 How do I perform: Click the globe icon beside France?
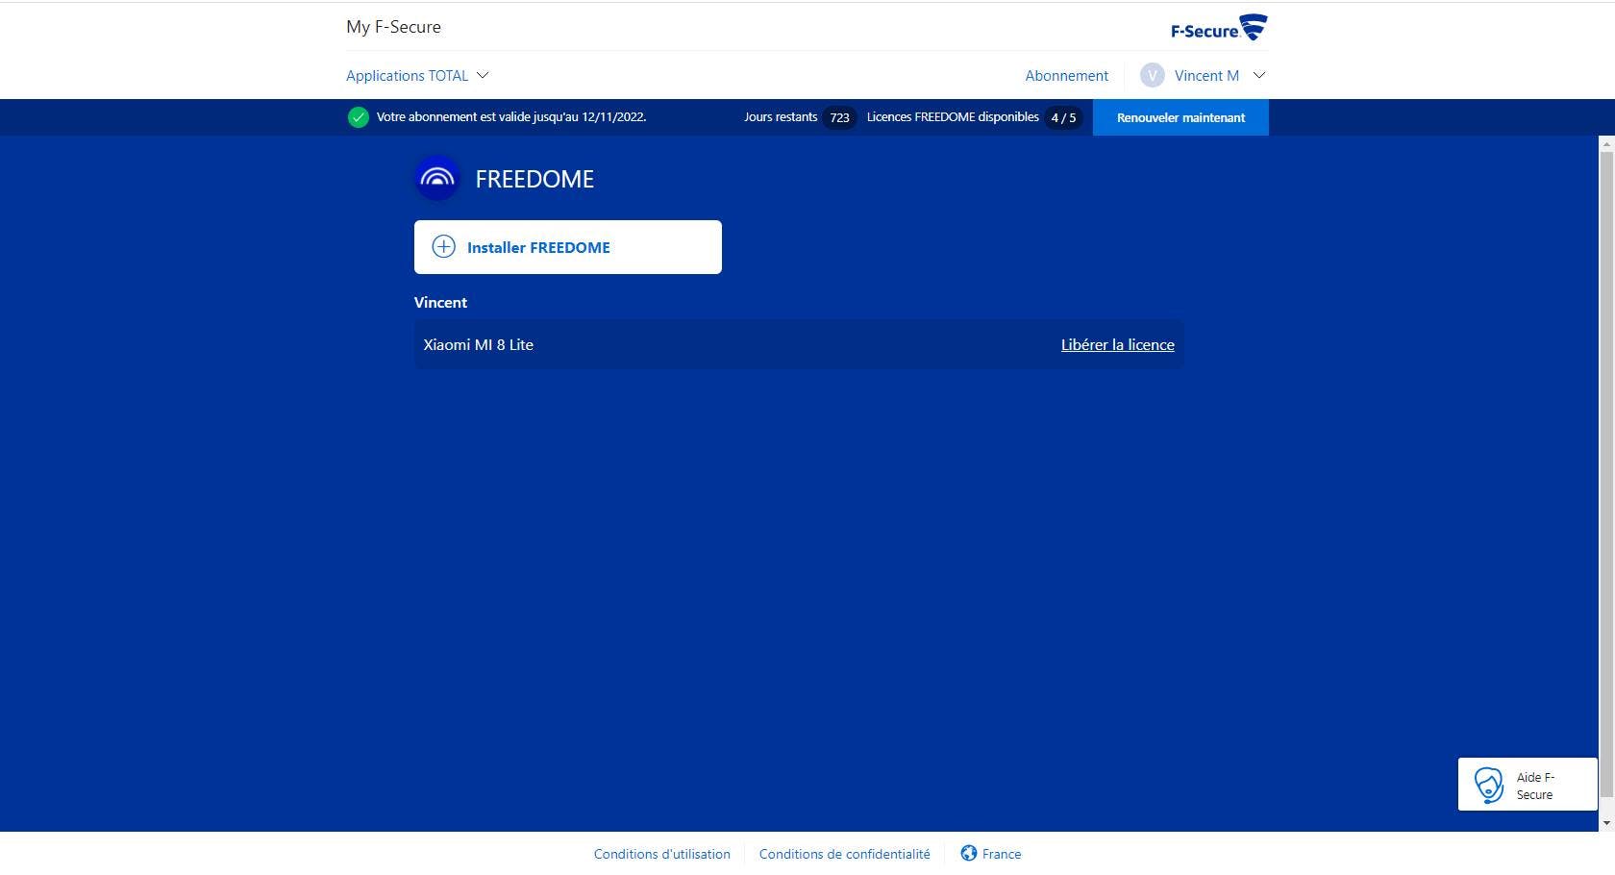pyautogui.click(x=969, y=853)
